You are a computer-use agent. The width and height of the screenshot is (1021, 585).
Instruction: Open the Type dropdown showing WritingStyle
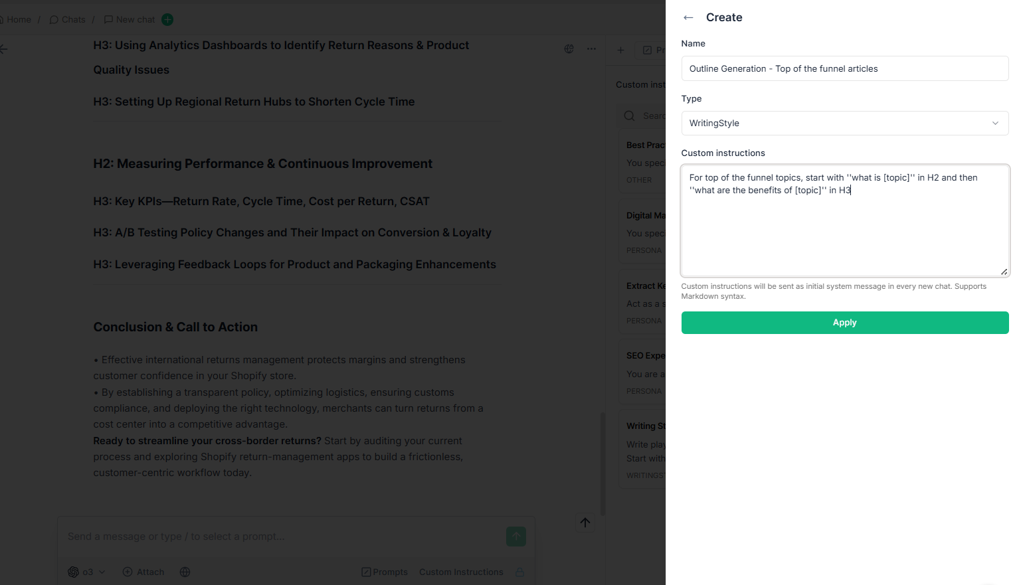[x=844, y=123]
